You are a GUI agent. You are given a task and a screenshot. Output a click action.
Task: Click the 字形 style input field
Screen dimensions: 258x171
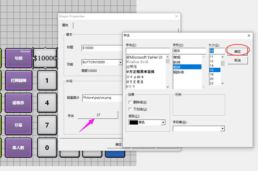point(189,51)
